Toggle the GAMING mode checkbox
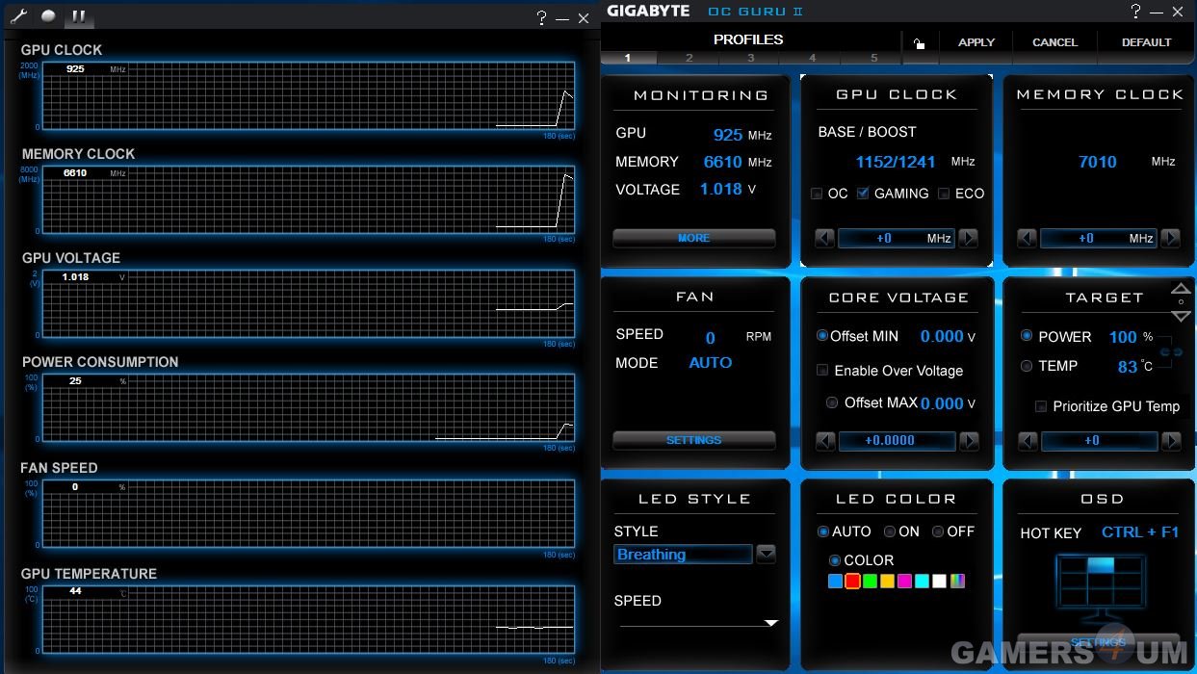Viewport: 1197px width, 674px height. pos(863,194)
